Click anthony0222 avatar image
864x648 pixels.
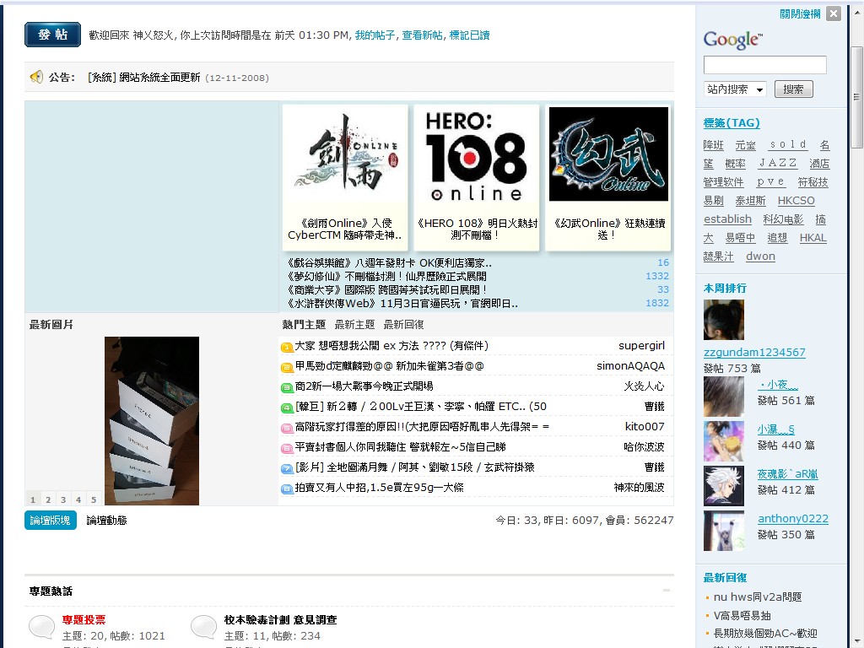723,531
